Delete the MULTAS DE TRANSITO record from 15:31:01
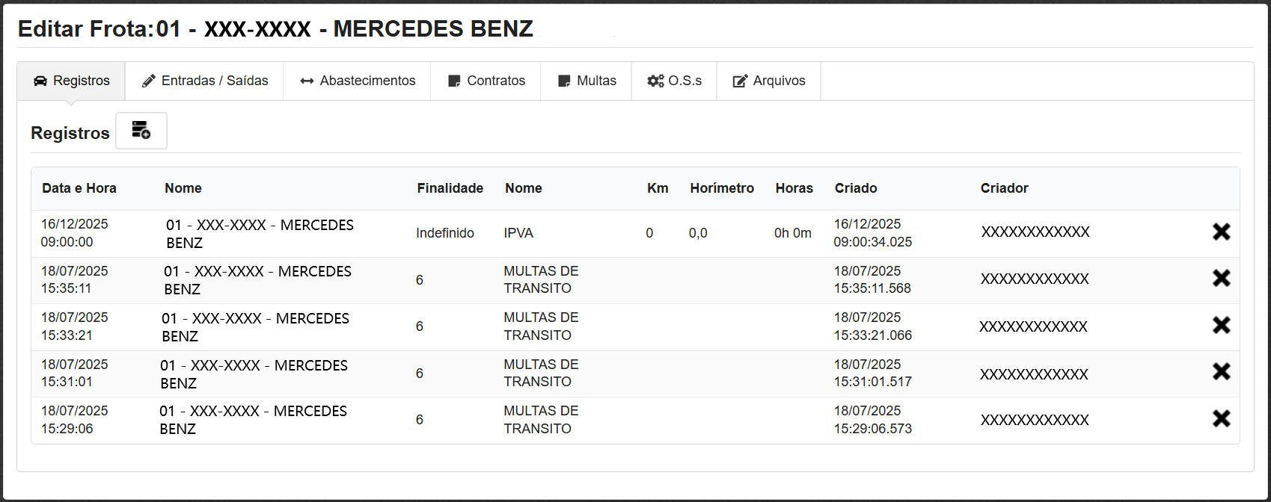Viewport: 1271px width, 502px height. tap(1221, 371)
